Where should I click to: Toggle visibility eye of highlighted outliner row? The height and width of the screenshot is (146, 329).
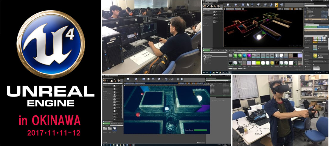(305, 19)
